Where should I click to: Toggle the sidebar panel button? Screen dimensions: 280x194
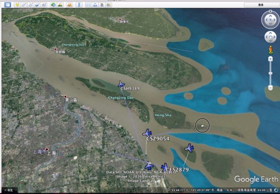[7, 5]
